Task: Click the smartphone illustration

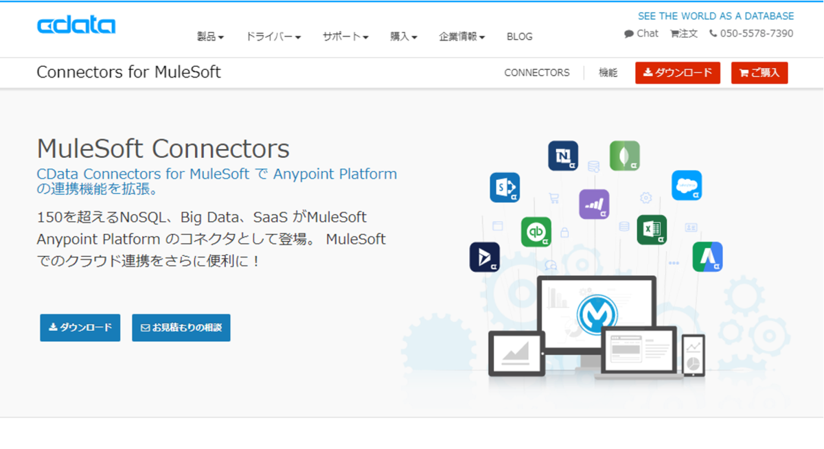Action: [x=694, y=355]
